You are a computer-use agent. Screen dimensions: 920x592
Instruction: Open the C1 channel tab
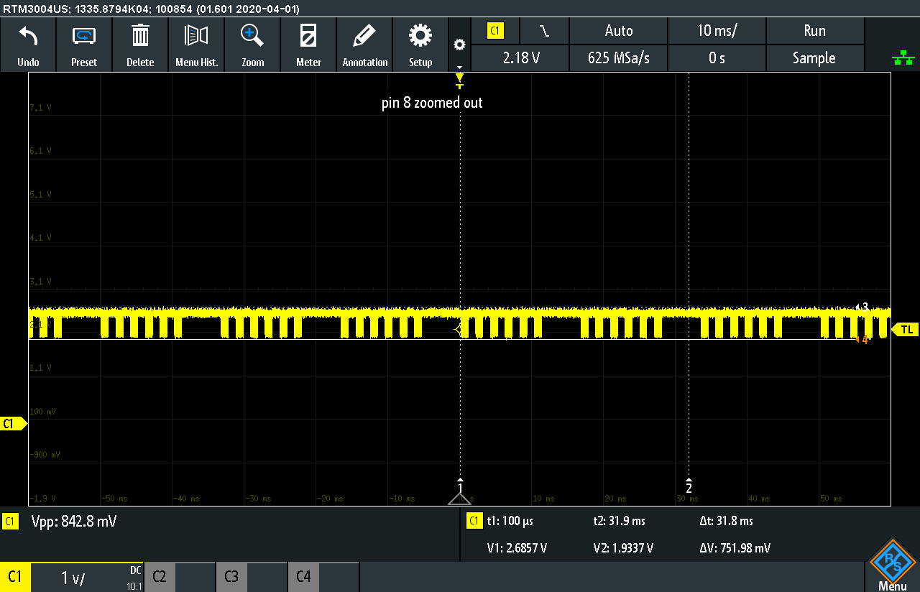pyautogui.click(x=15, y=577)
